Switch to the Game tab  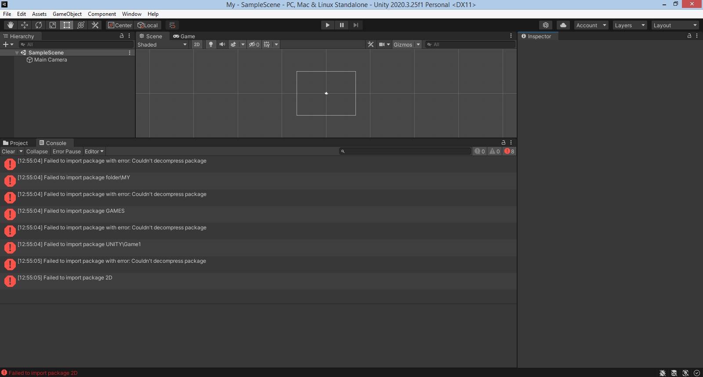tap(184, 36)
